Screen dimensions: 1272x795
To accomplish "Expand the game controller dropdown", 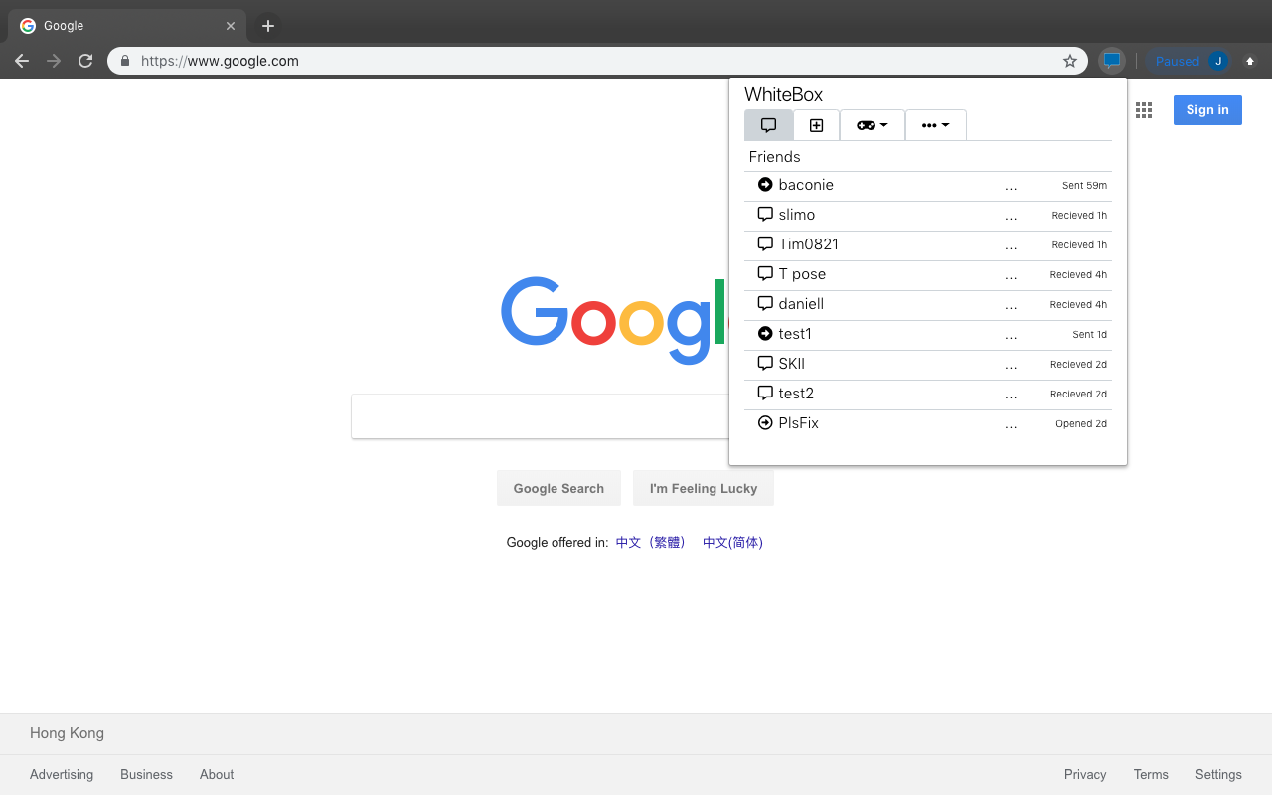I will (872, 125).
